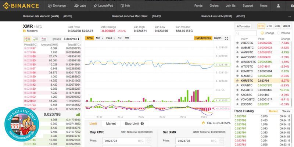The height and width of the screenshot is (147, 294).
Task: Open the Hour interval dropdown
Action: point(110,38)
